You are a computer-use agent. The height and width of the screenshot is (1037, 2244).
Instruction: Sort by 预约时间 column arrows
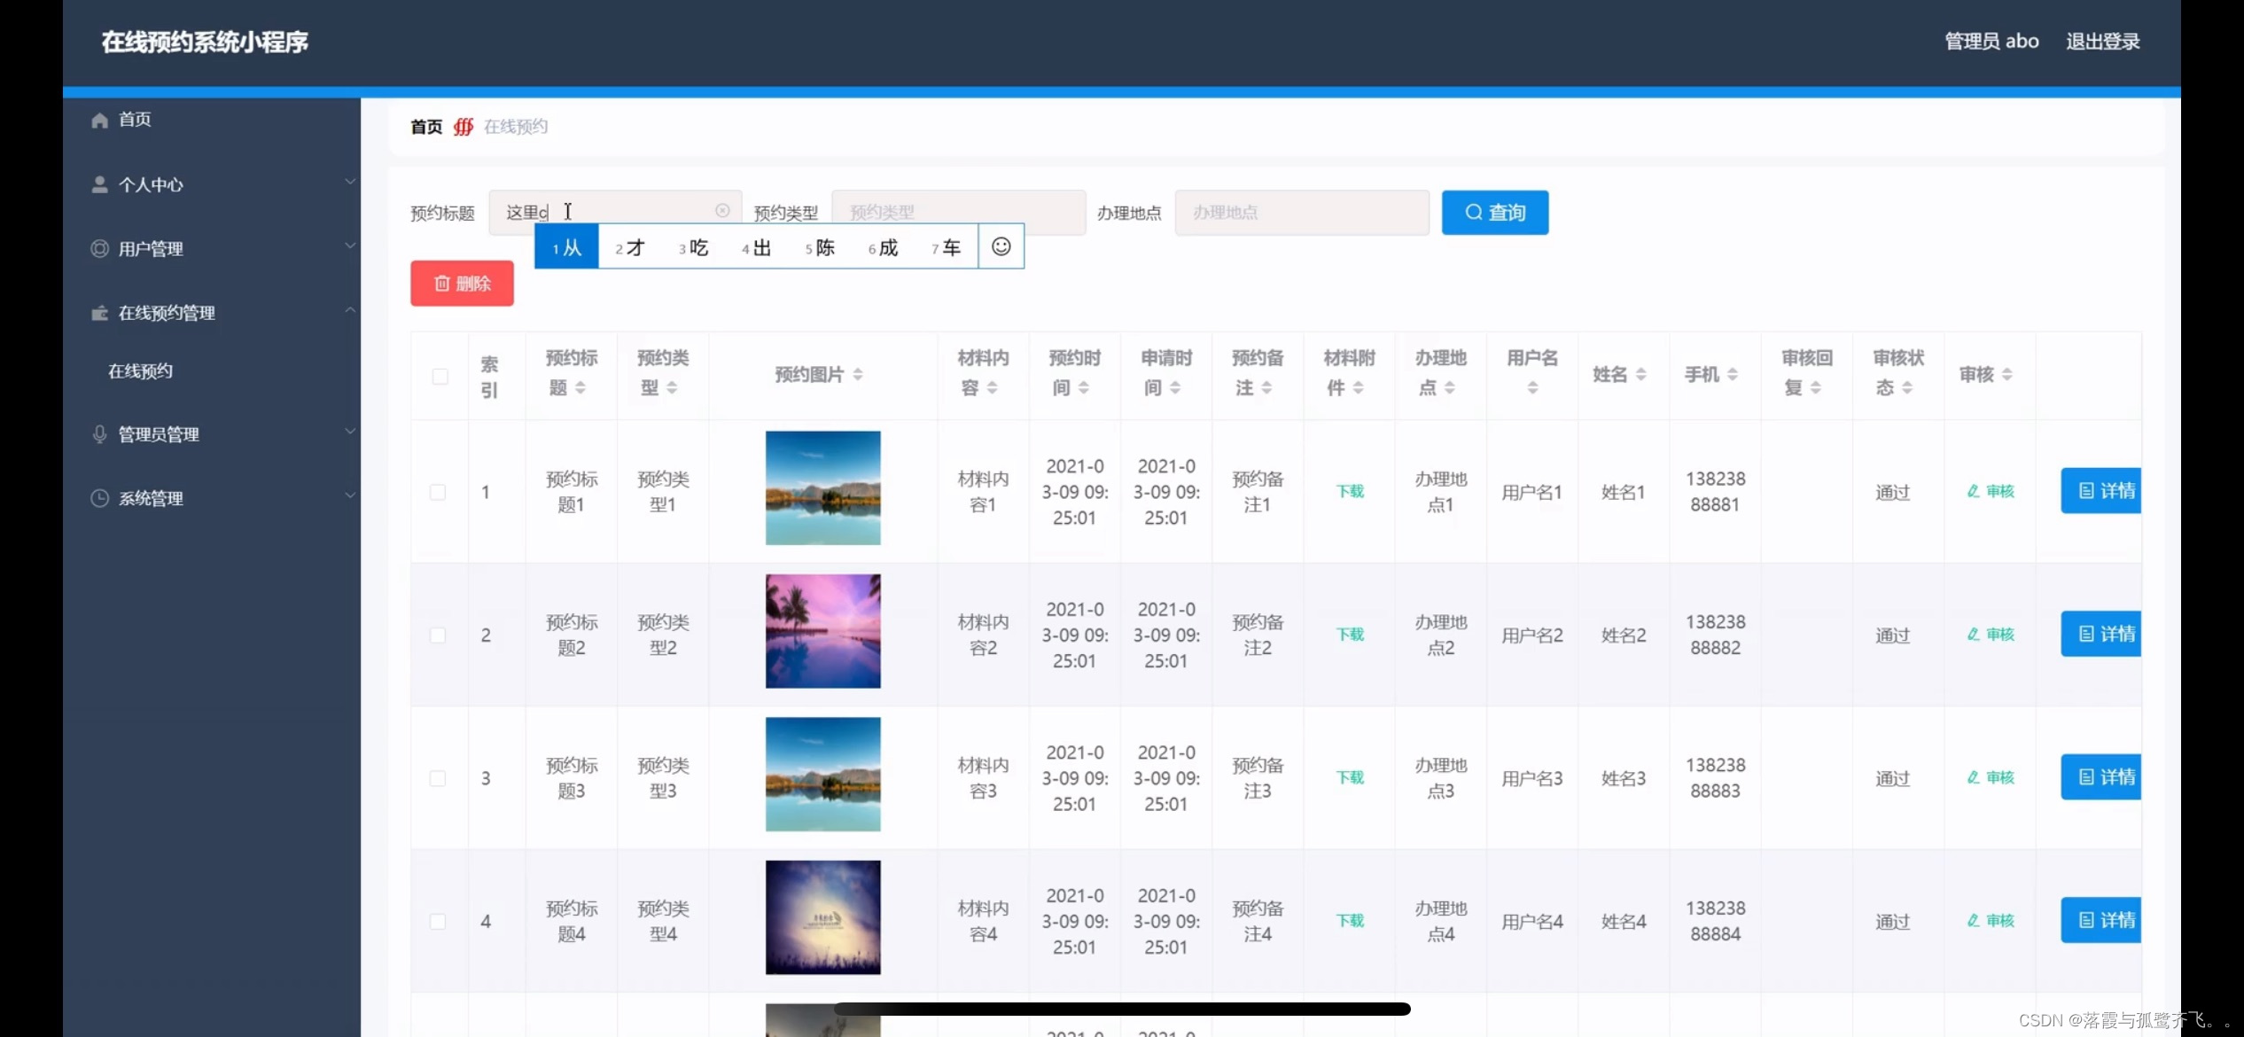[x=1084, y=387]
